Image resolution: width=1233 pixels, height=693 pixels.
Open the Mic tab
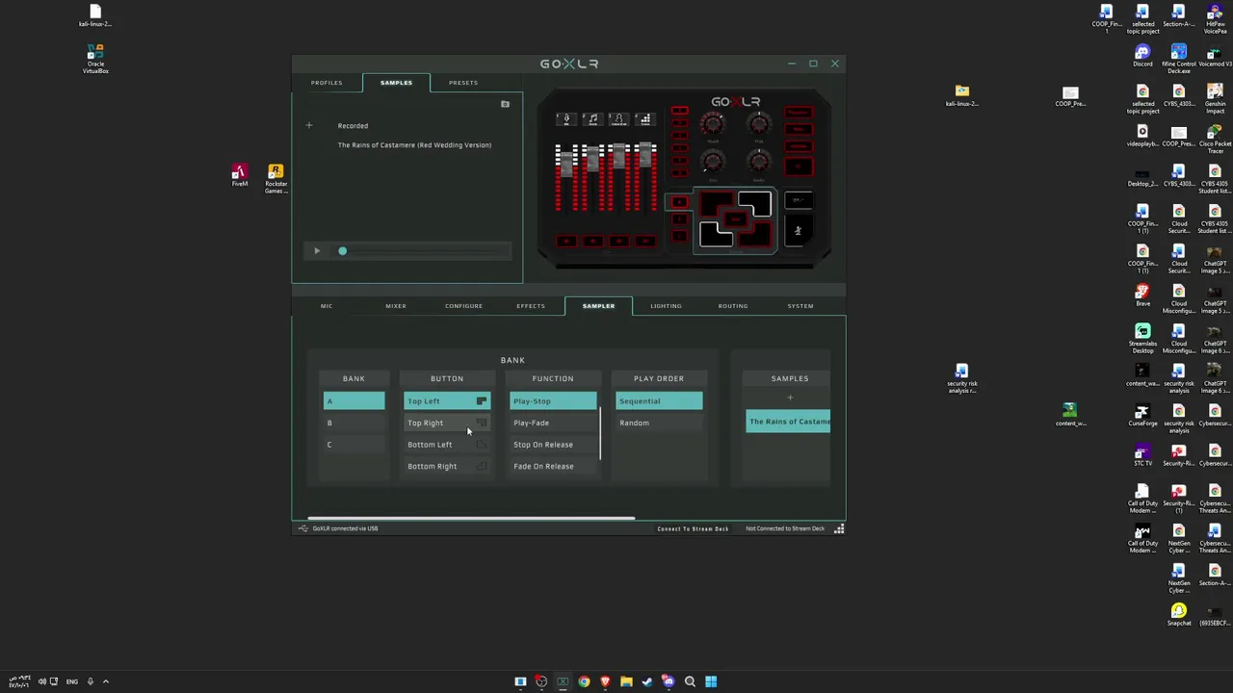click(x=327, y=306)
